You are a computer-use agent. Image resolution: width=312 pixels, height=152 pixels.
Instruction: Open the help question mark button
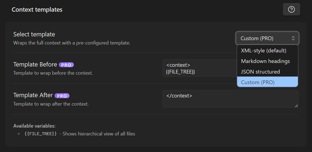tap(291, 9)
